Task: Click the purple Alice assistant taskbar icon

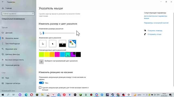Action: click(20, 95)
